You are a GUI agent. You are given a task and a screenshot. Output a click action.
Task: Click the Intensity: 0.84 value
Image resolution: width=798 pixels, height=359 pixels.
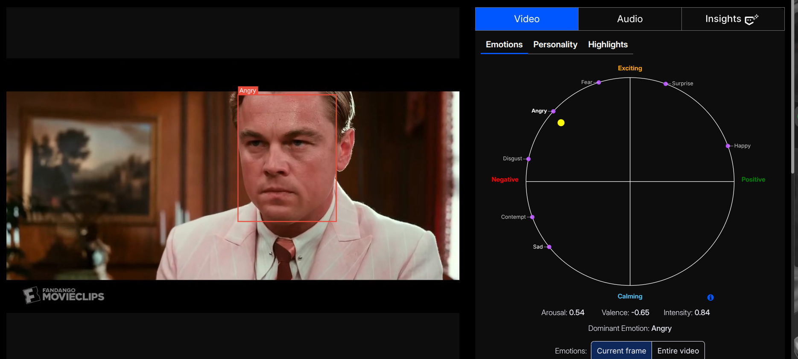click(x=687, y=313)
